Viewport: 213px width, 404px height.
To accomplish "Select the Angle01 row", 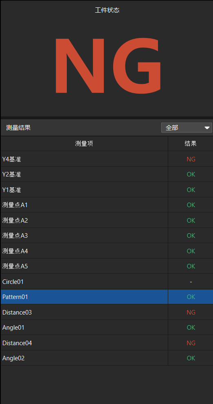I will pyautogui.click(x=107, y=328).
